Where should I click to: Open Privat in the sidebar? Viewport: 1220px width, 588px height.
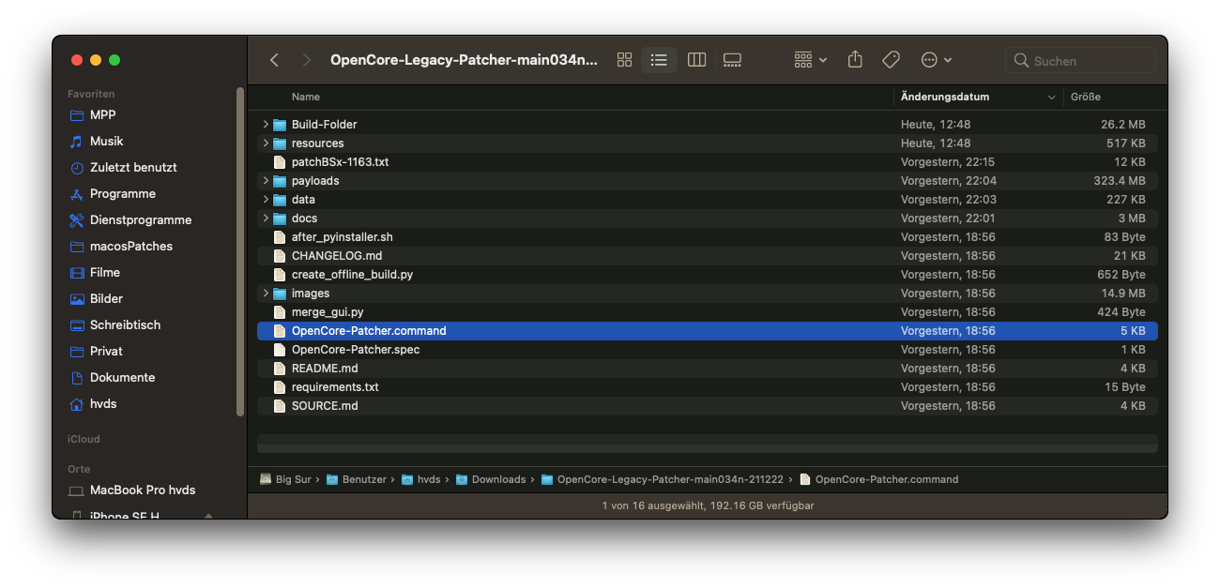(106, 352)
